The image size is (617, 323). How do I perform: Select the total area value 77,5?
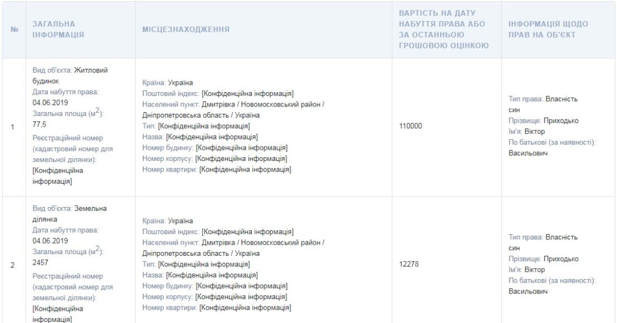[39, 125]
